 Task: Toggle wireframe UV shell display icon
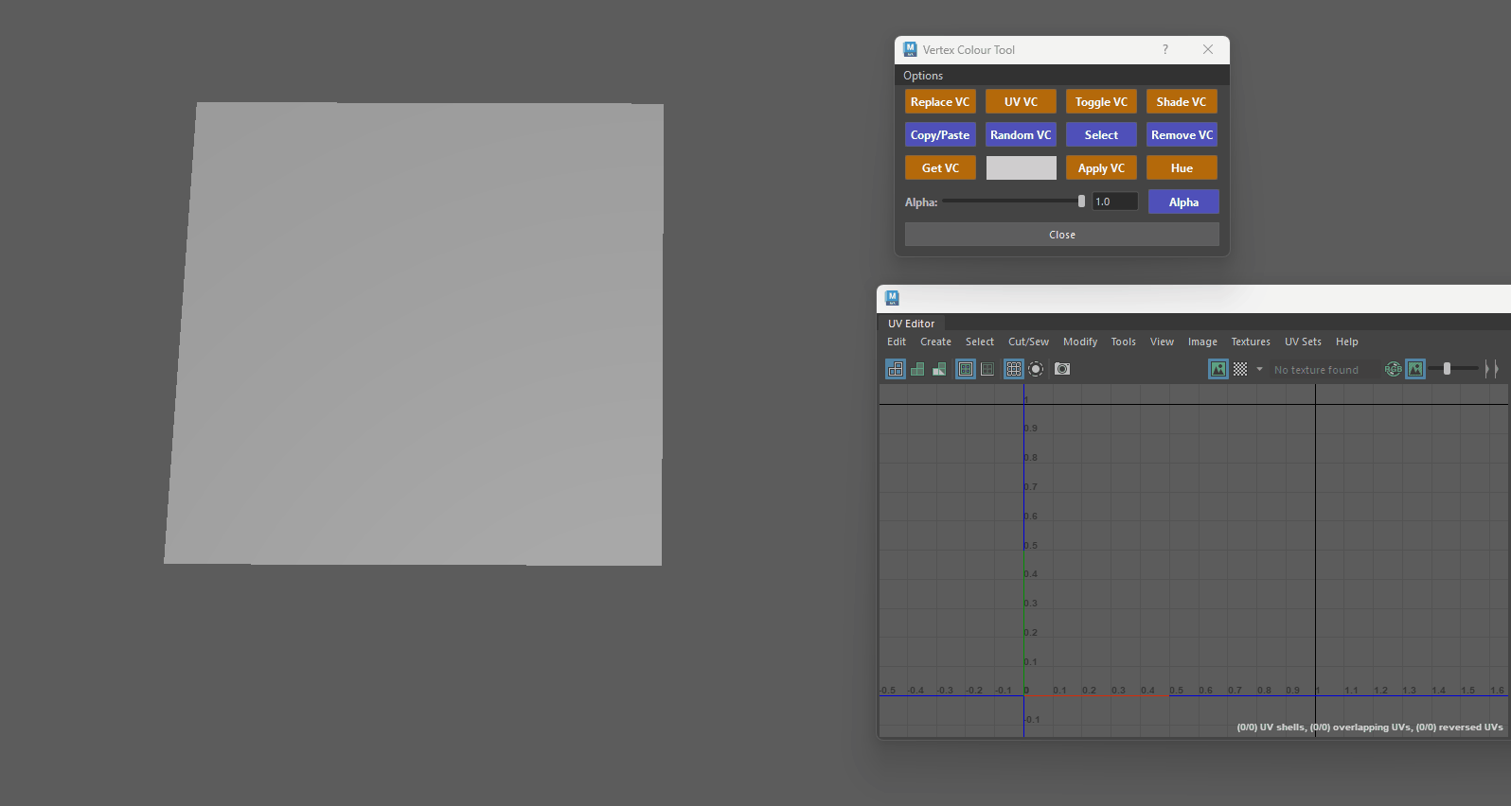click(x=896, y=369)
